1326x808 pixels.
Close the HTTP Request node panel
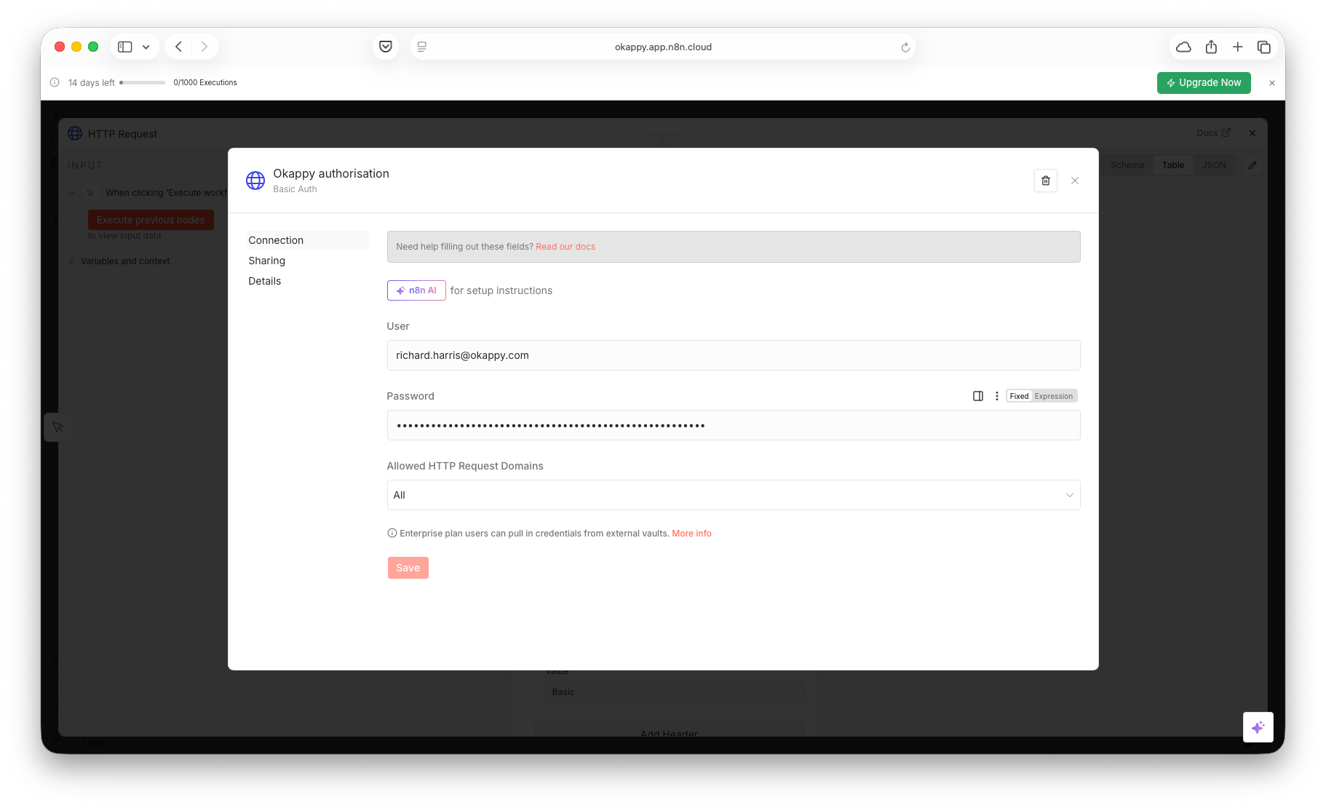pyautogui.click(x=1252, y=133)
